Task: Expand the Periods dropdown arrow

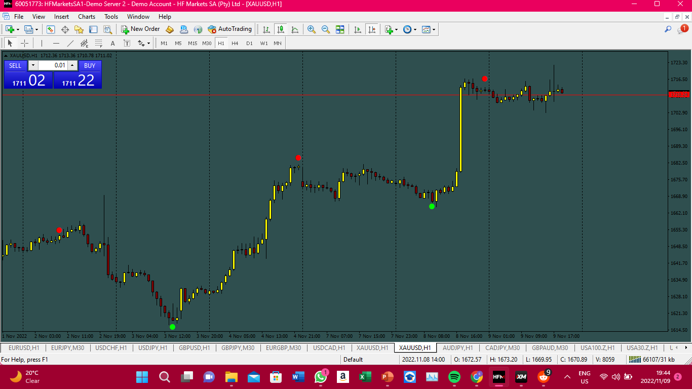Action: click(415, 29)
